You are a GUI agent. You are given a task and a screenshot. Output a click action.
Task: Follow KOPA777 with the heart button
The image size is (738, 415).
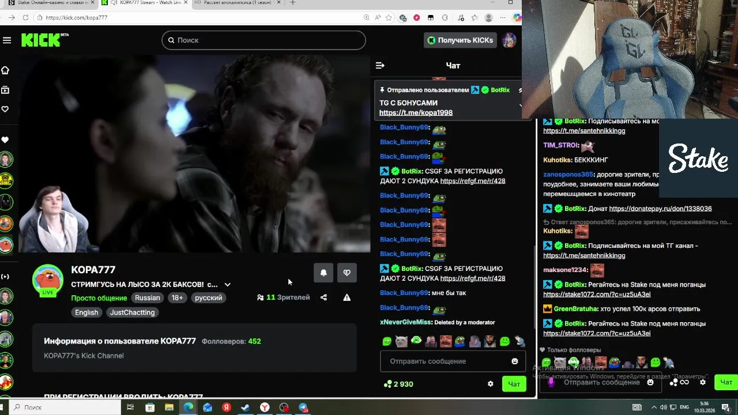point(347,273)
